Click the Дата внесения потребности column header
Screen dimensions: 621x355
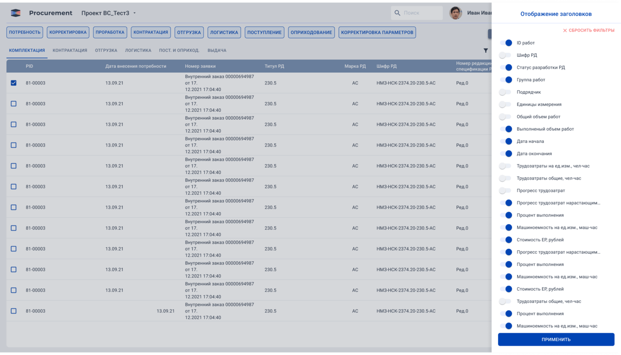(136, 66)
